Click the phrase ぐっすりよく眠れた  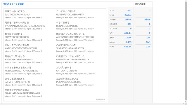pyautogui.click(x=66, y=11)
